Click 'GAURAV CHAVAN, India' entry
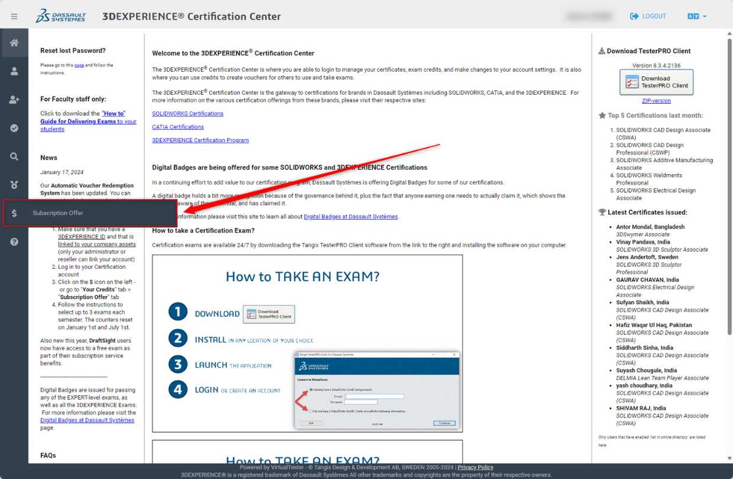Viewport: 733px width, 479px height. pyautogui.click(x=647, y=279)
